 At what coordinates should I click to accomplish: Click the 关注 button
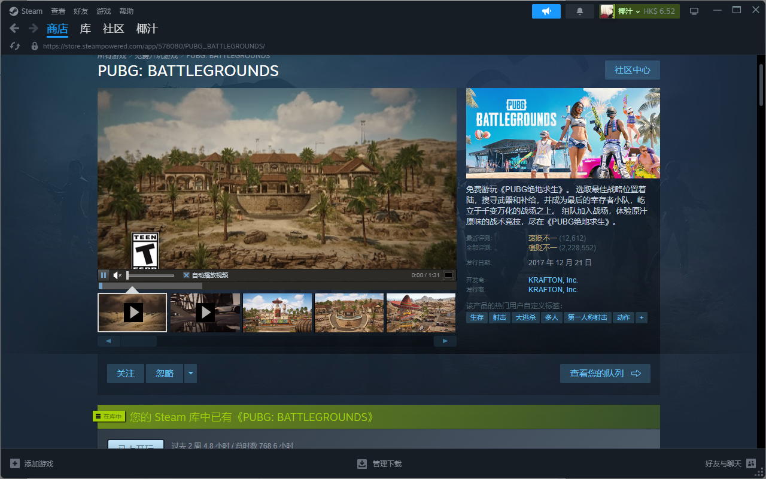coord(126,373)
